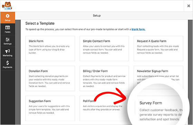Open the Marketing megaphone icon
The width and height of the screenshot is (193, 125).
8,51
